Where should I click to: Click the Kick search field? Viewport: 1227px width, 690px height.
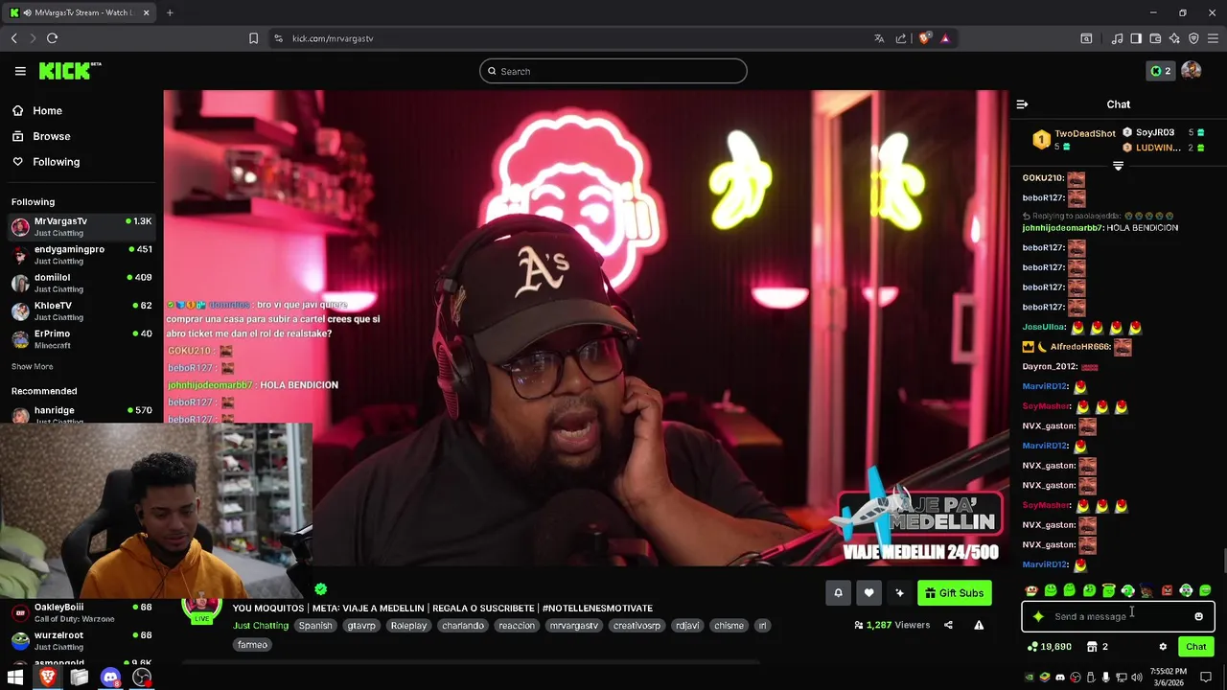coord(613,71)
